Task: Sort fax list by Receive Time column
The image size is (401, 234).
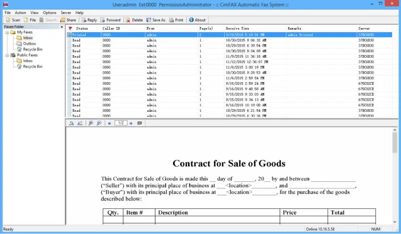Action: (x=238, y=29)
